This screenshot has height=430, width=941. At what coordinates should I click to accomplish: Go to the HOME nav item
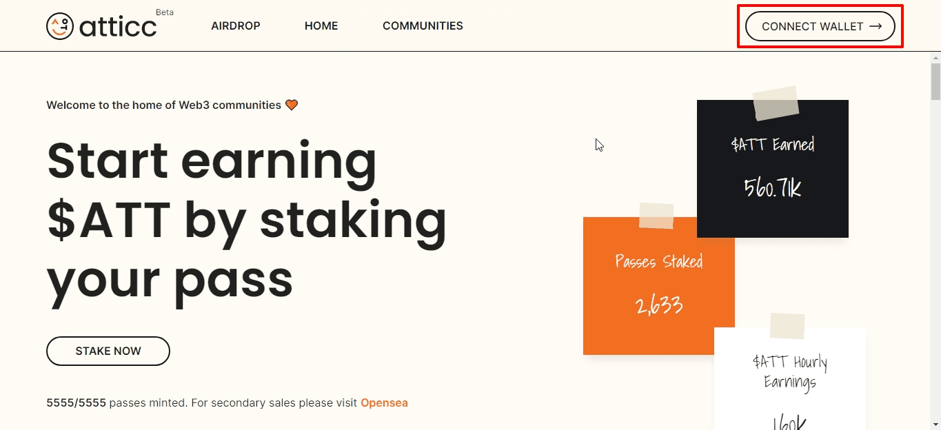pyautogui.click(x=321, y=26)
